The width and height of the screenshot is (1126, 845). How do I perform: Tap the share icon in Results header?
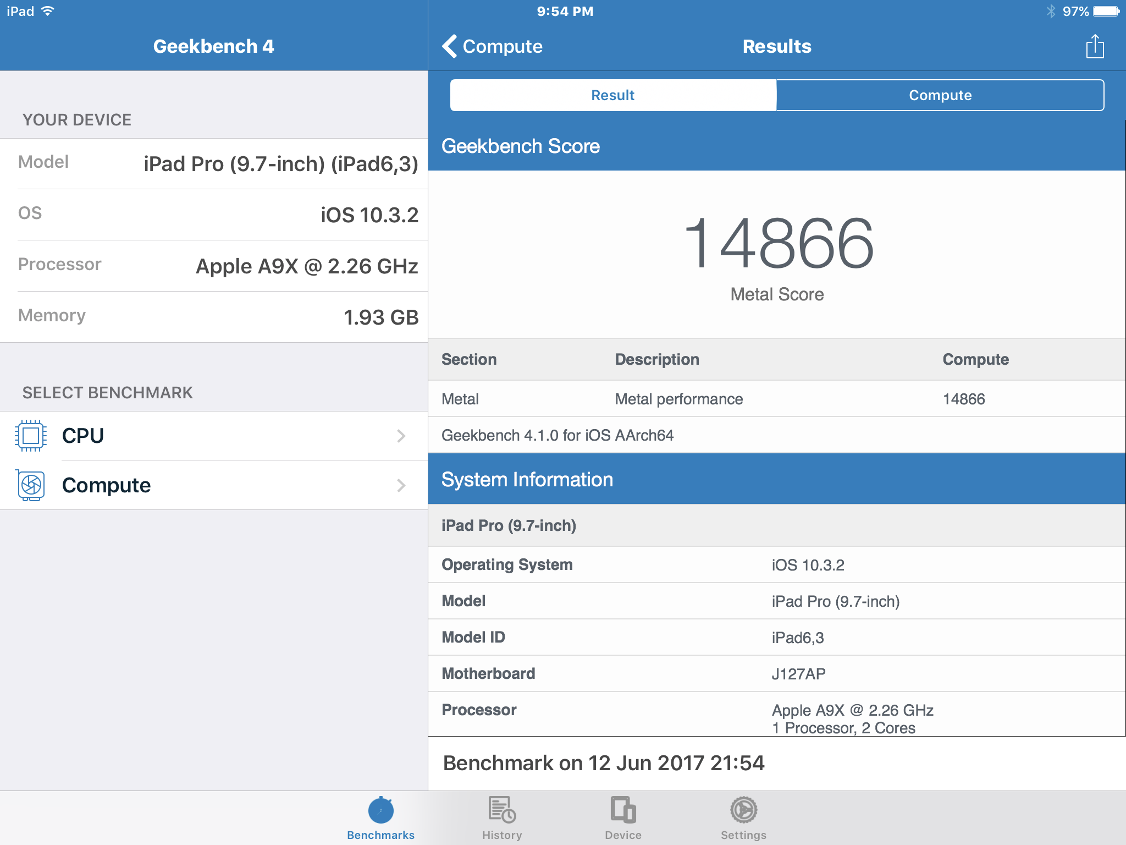click(1095, 46)
